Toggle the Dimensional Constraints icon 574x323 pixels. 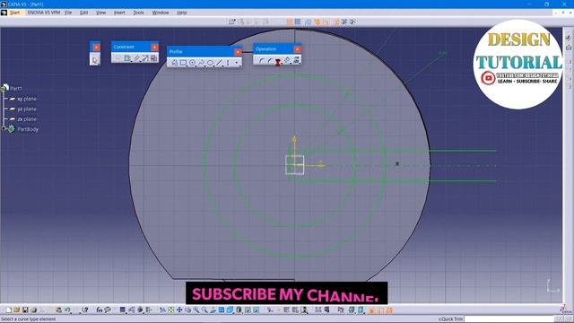pyautogui.click(x=326, y=22)
